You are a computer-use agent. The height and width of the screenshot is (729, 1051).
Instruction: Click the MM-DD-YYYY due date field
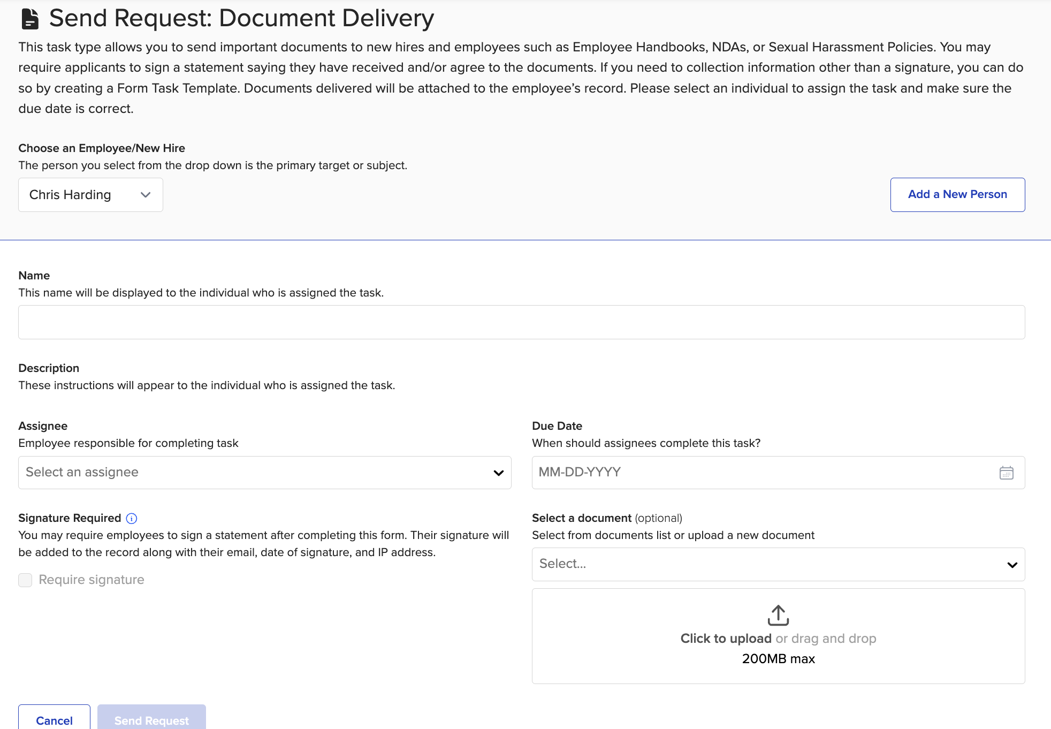pyautogui.click(x=749, y=473)
